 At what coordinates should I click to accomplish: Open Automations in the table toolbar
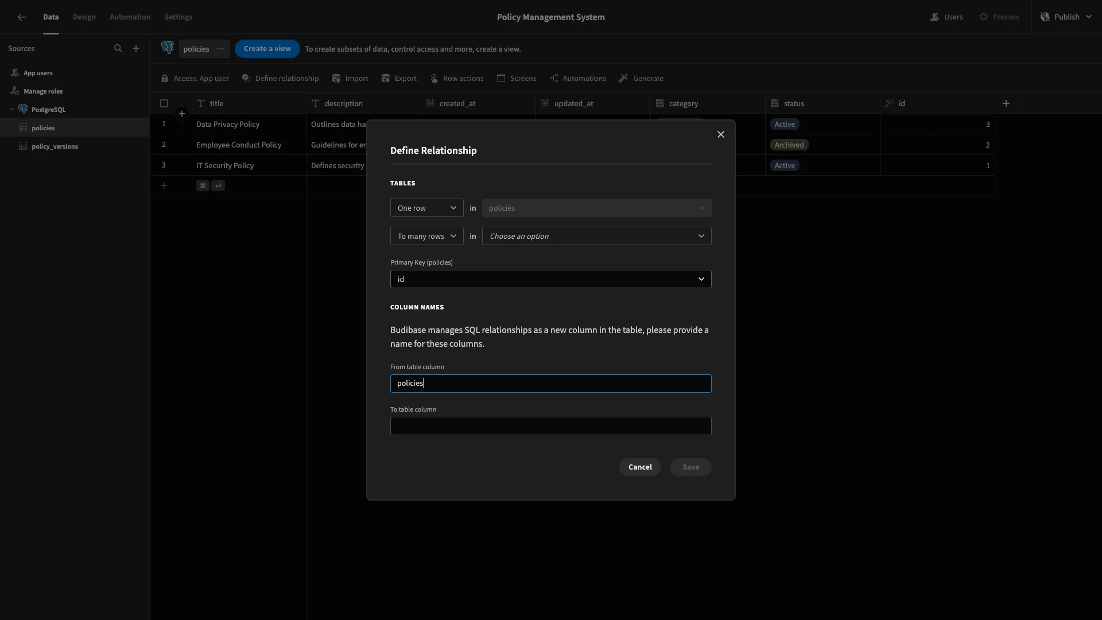(577, 79)
